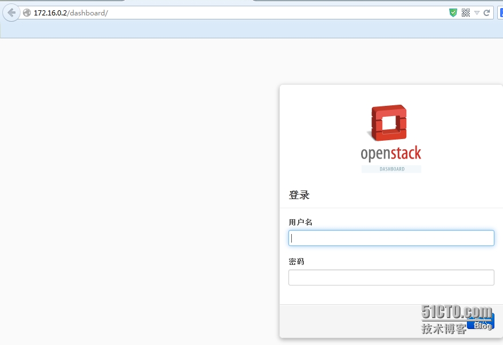Click the 用户名 label text

300,222
